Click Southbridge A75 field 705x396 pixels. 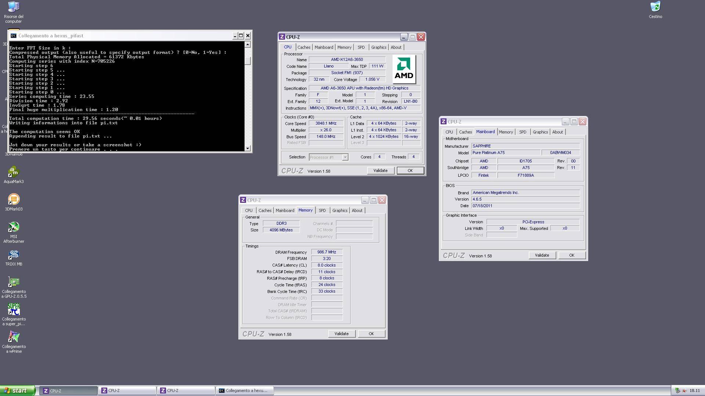click(526, 168)
